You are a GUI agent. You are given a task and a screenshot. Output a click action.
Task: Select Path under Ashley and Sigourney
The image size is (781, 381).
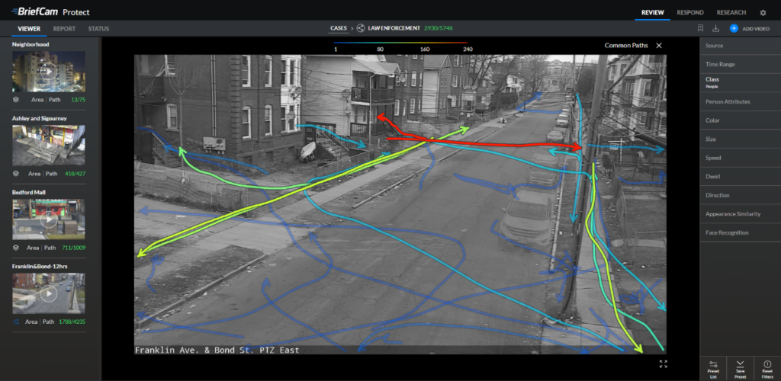pyautogui.click(x=53, y=174)
